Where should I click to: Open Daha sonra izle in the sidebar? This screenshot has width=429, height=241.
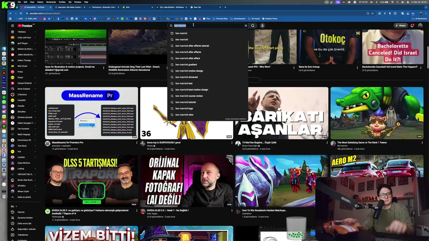tap(24, 223)
